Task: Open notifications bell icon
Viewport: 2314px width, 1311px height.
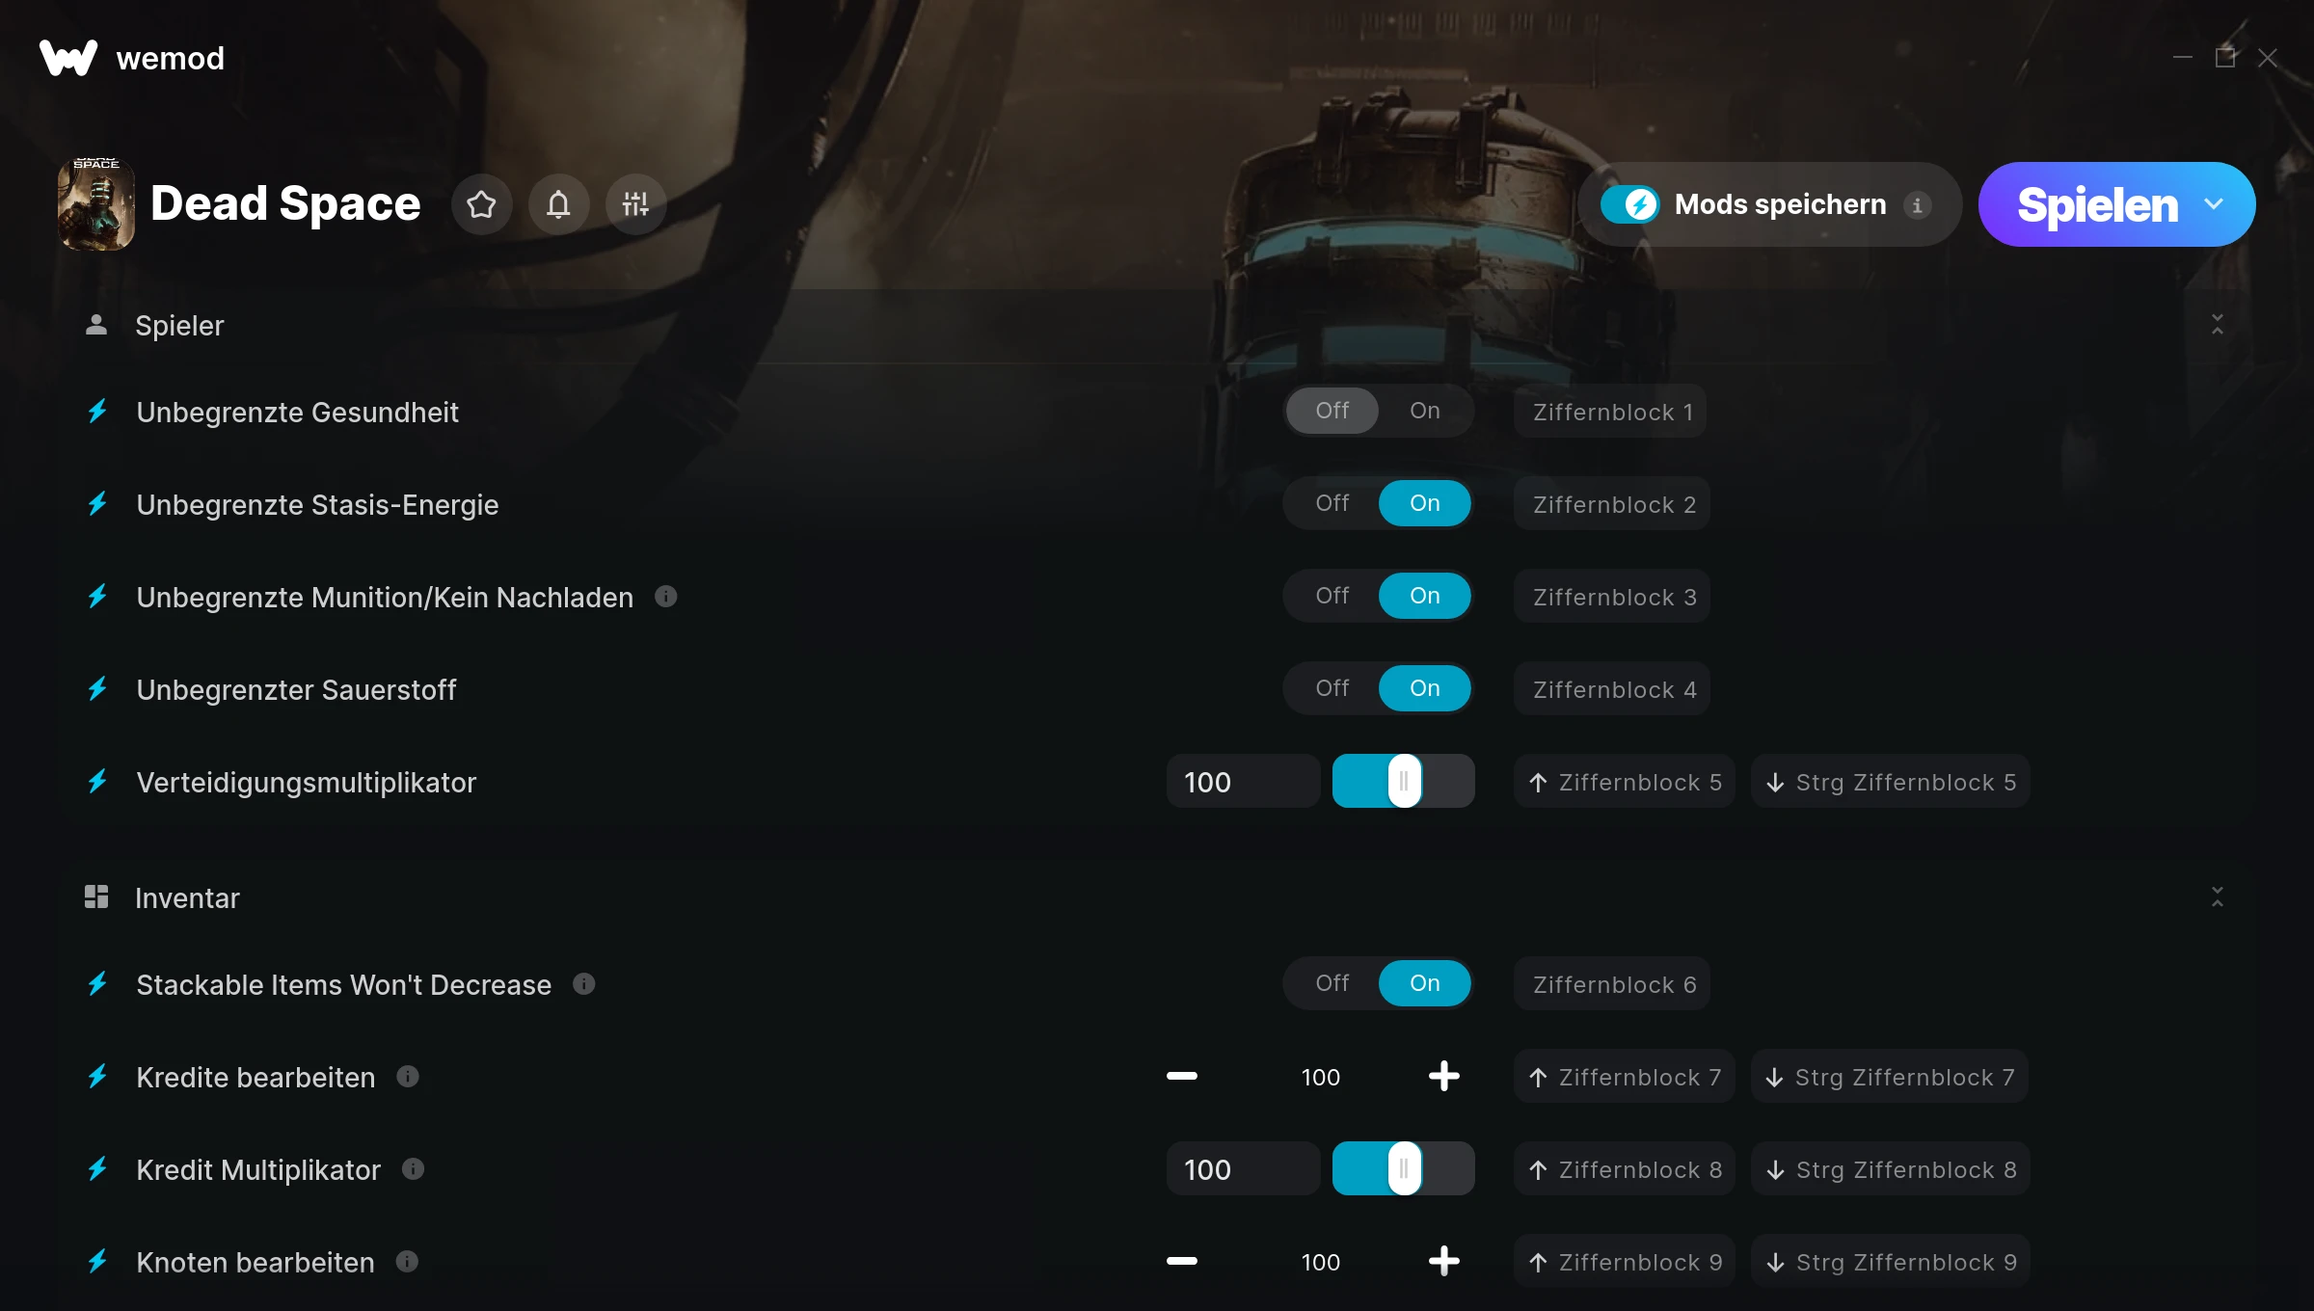Action: tap(558, 204)
